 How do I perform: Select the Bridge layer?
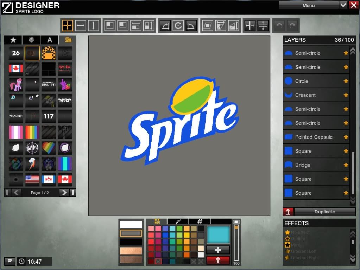pyautogui.click(x=316, y=165)
